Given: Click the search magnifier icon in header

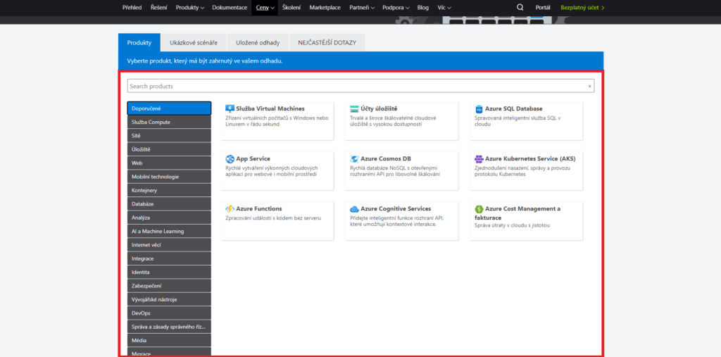Looking at the screenshot, I should (x=520, y=8).
